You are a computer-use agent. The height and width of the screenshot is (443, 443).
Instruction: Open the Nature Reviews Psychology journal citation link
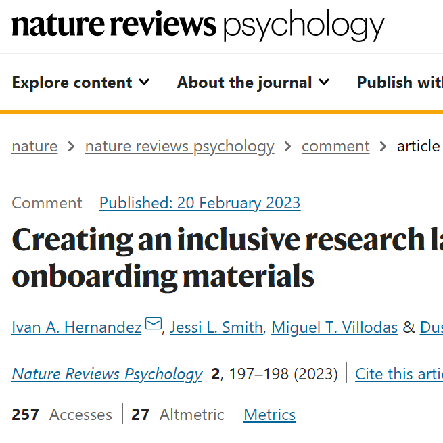(108, 374)
